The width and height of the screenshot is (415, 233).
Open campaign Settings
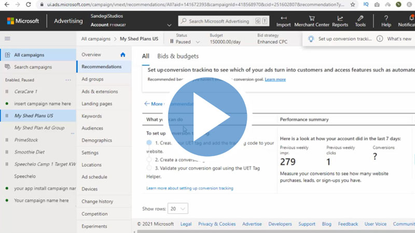[90, 153]
